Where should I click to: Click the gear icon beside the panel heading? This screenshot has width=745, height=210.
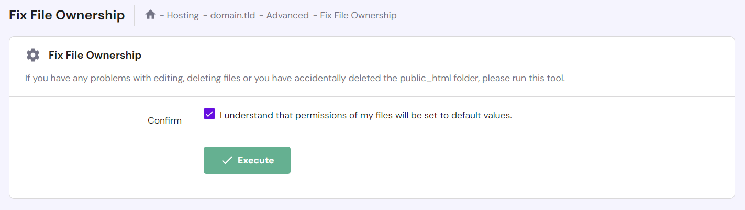33,55
